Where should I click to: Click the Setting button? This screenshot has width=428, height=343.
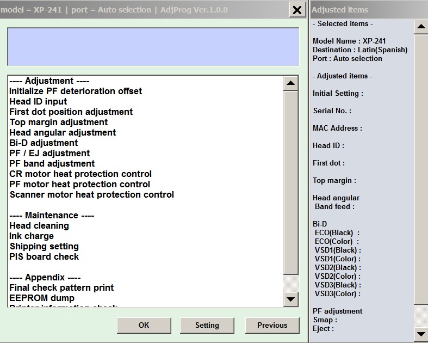pyautogui.click(x=207, y=325)
